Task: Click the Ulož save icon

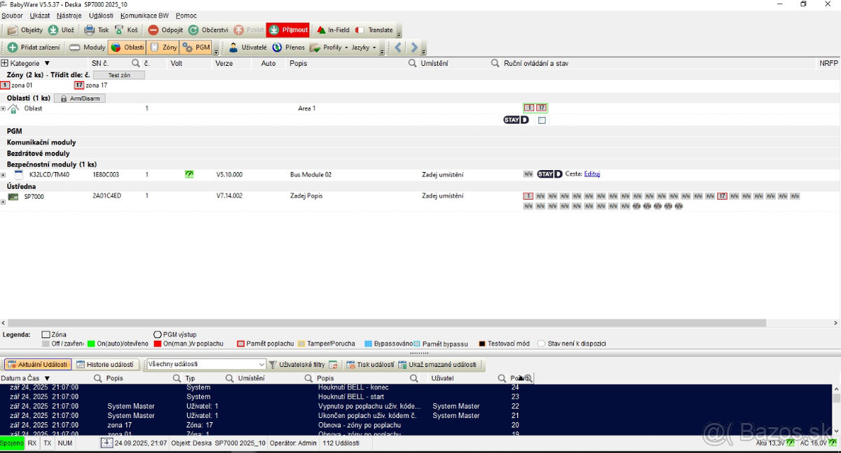Action: coord(53,30)
